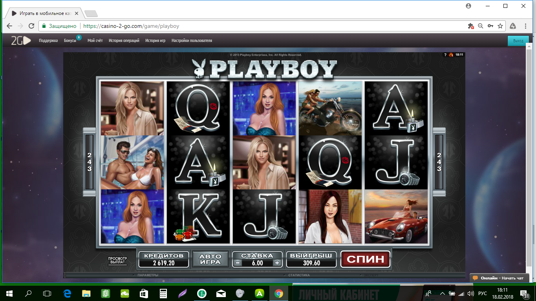Click the red sports car symbol
This screenshot has height=301, width=536.
click(396, 217)
